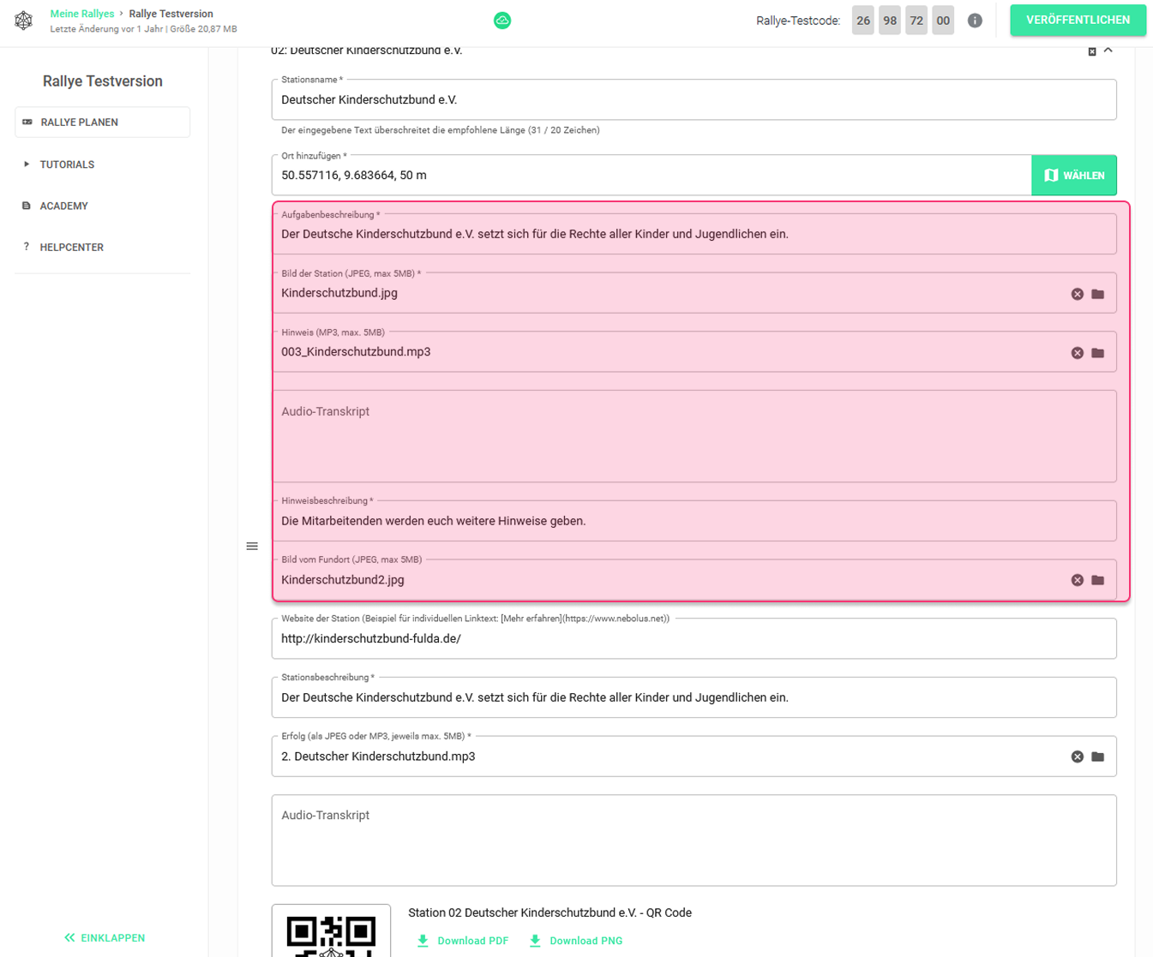Delete station 02 with the trash icon

coord(1092,52)
